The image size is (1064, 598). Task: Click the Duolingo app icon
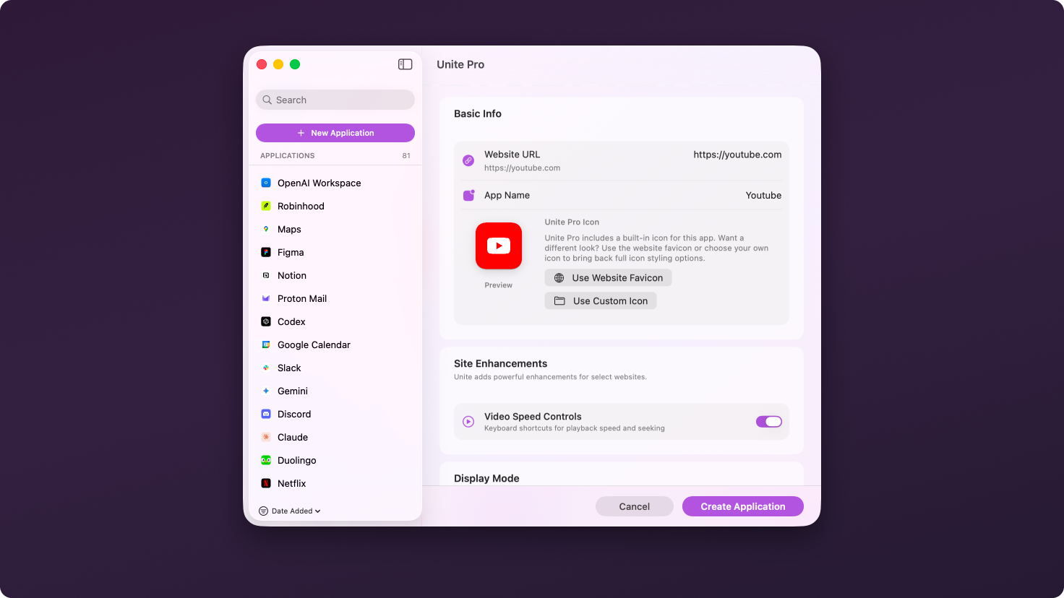[266, 460]
